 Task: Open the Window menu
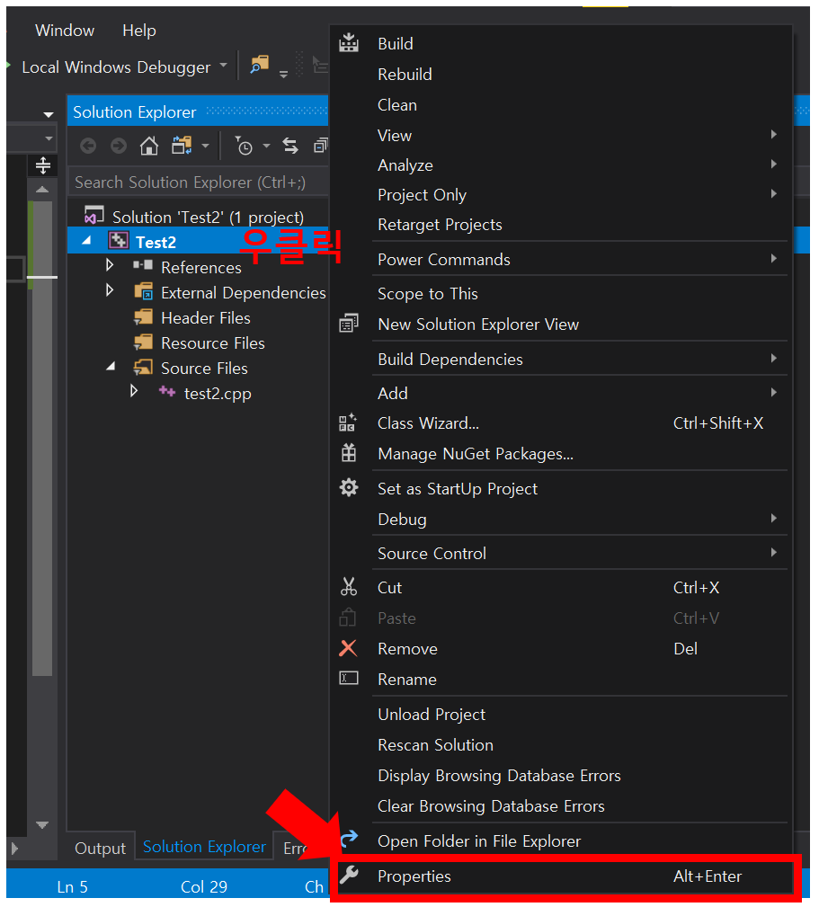[x=65, y=30]
